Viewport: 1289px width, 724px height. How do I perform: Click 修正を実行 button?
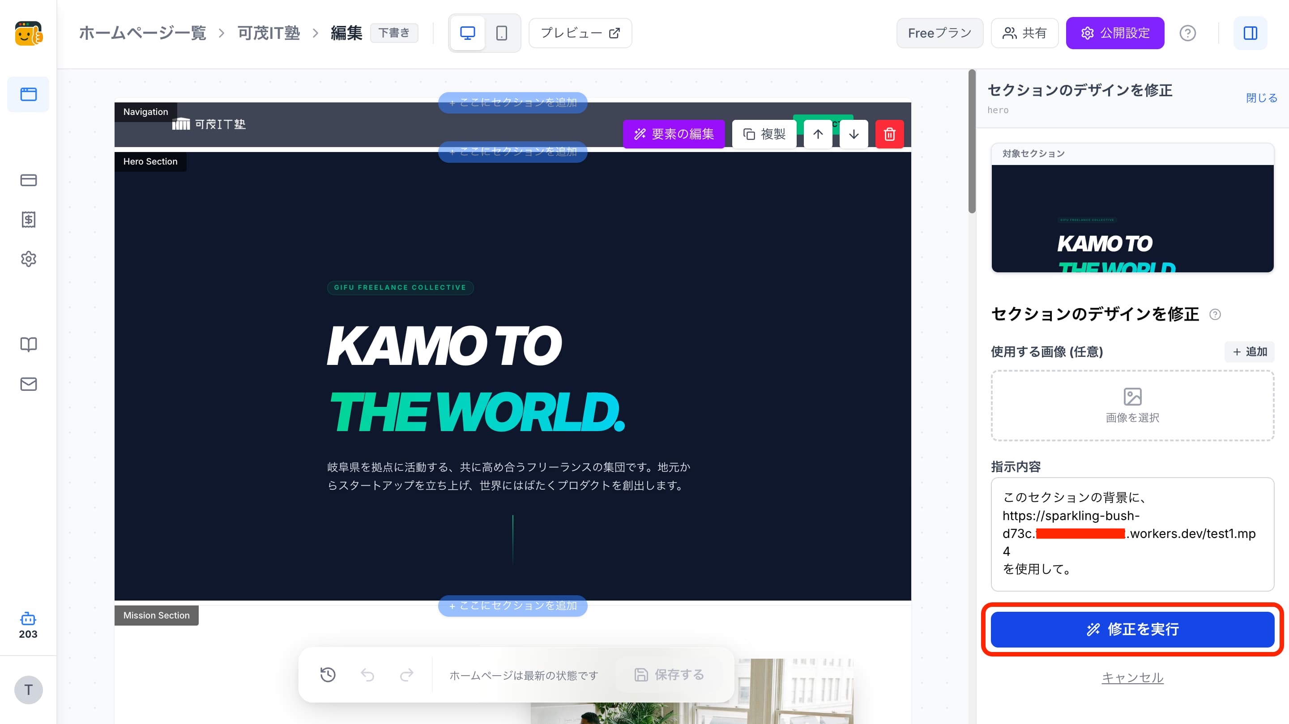[1132, 629]
